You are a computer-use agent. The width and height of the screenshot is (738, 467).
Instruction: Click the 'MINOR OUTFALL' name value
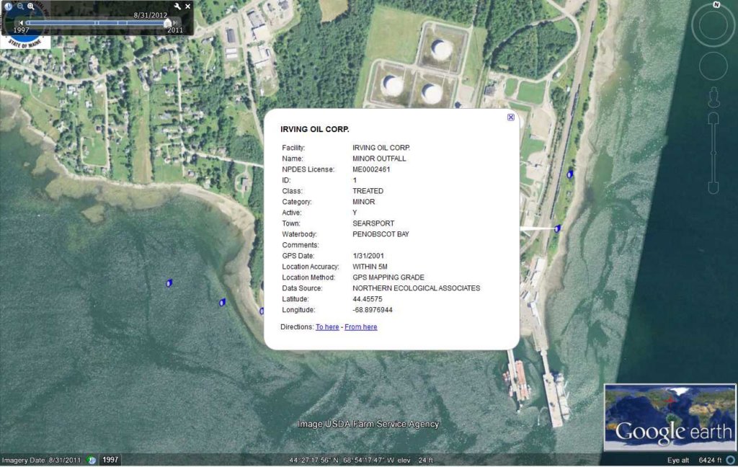379,159
